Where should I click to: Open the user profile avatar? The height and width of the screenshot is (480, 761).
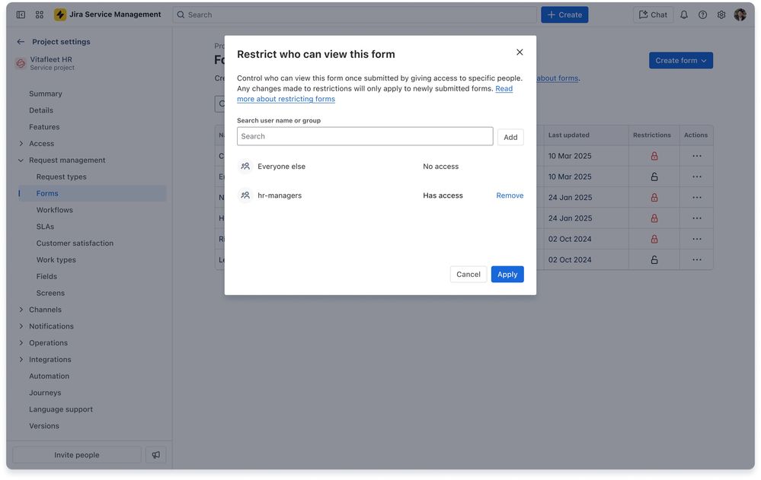point(740,14)
